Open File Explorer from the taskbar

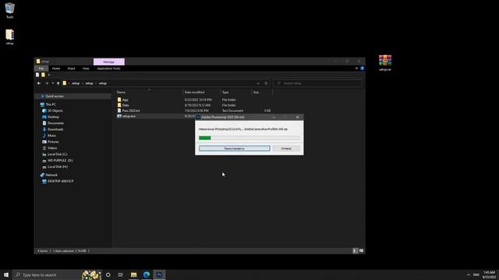[x=133, y=275]
